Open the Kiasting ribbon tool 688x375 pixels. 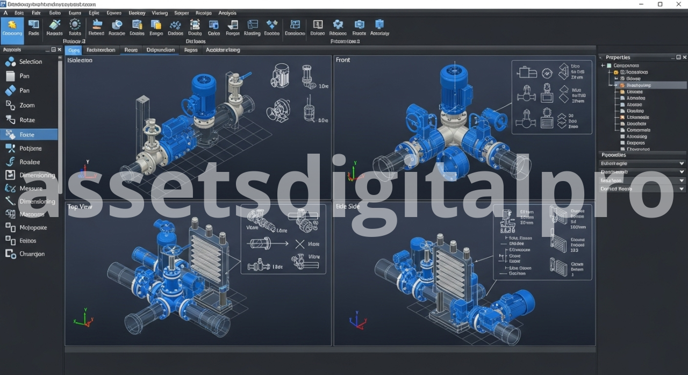tap(252, 28)
